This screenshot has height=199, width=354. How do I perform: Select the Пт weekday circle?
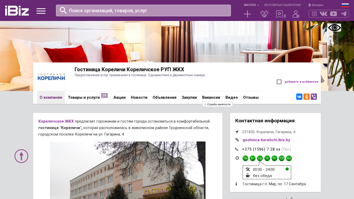tap(274, 158)
